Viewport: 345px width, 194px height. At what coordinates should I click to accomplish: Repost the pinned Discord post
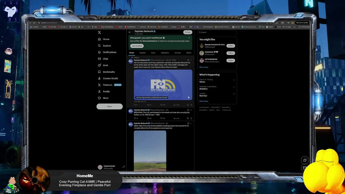click(149, 105)
